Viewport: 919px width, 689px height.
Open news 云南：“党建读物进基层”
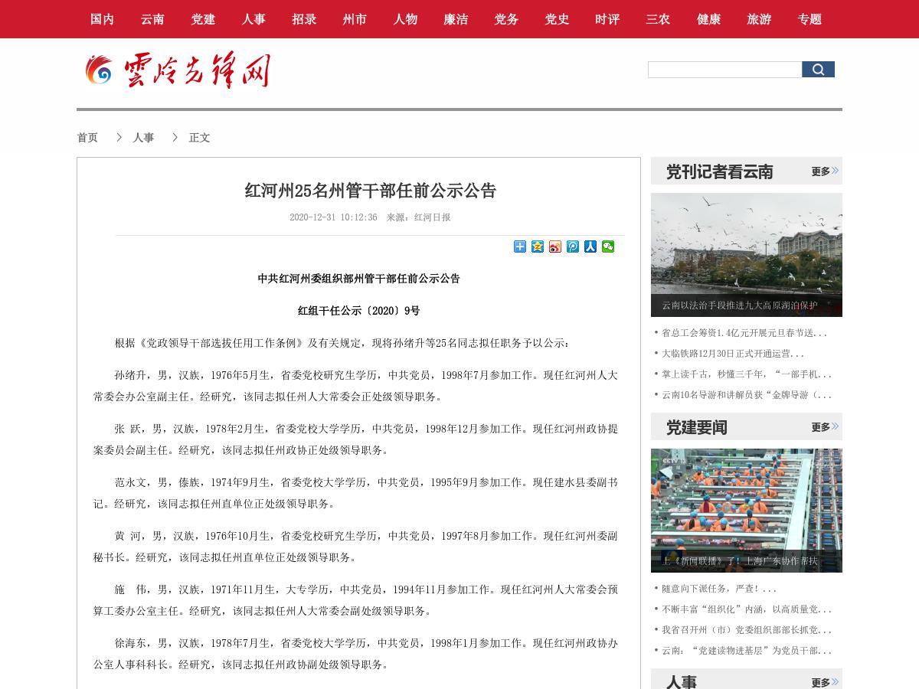[x=747, y=651]
